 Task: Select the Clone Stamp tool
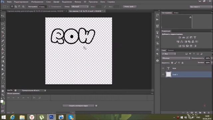(3, 49)
